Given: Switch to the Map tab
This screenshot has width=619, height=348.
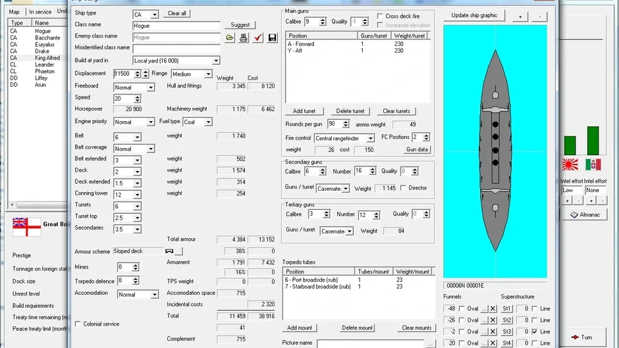Looking at the screenshot, I should (x=14, y=12).
